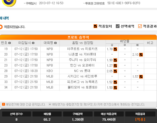Select the 한신 vs 요코베이 match row

(78, 66)
